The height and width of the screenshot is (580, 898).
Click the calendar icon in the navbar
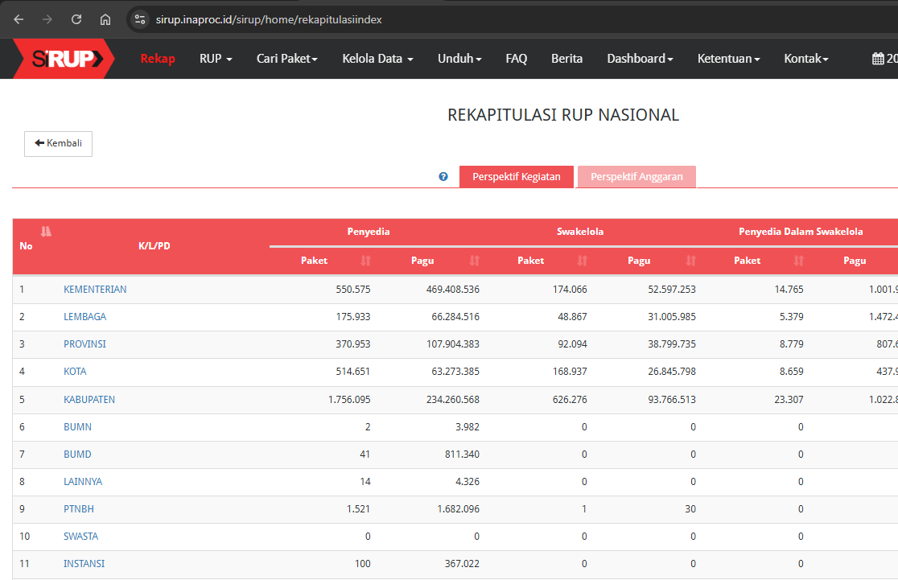(x=878, y=59)
